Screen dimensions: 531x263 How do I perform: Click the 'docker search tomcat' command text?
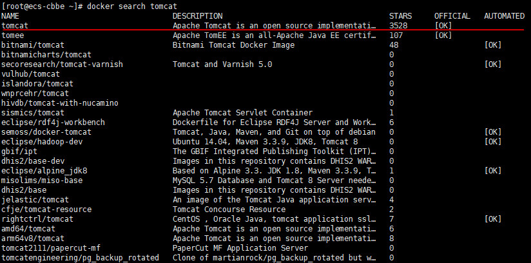(132, 6)
